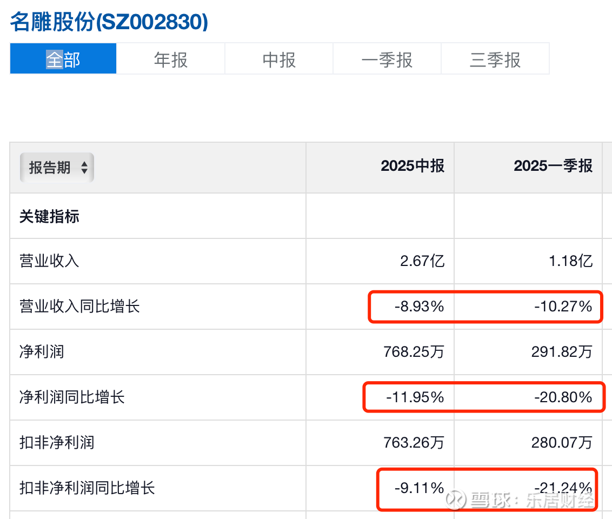The width and height of the screenshot is (612, 519).
Task: Select the 营业收入同比增长 row label
Action: (80, 307)
